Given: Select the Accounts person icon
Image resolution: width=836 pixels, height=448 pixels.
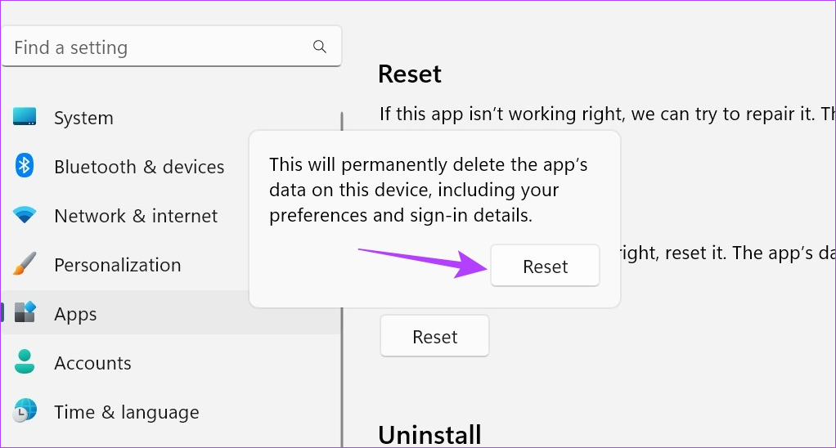Looking at the screenshot, I should [25, 361].
